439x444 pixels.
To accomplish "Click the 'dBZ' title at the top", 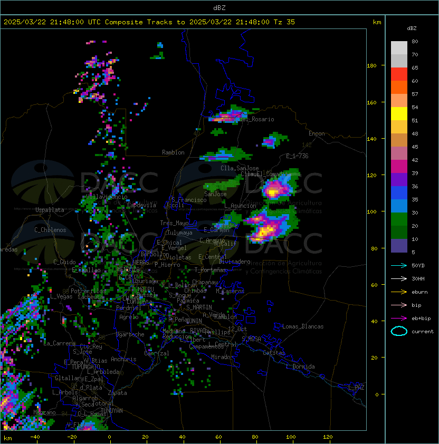I will click(219, 8).
